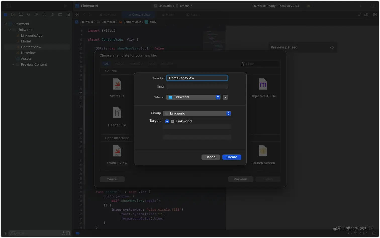
Task: Open the Group Linkworld dropdown
Action: [x=197, y=113]
